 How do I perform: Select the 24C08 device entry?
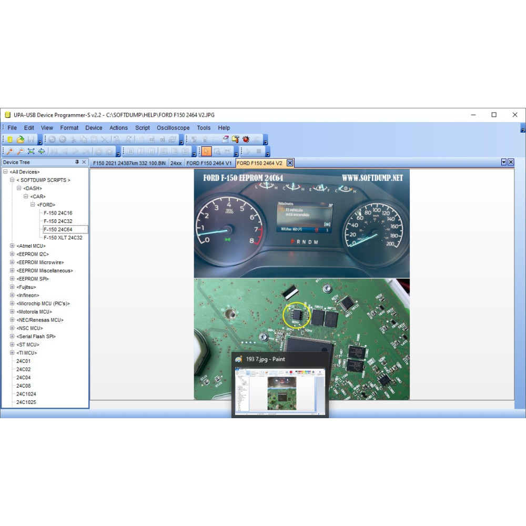click(24, 386)
